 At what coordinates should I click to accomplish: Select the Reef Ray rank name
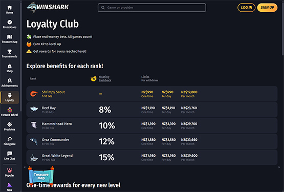tap(49, 108)
